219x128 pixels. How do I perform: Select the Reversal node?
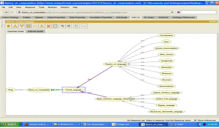coord(166,80)
